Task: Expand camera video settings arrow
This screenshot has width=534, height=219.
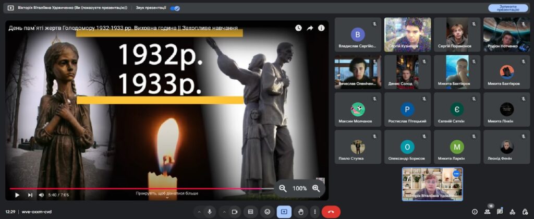Action: pyautogui.click(x=223, y=212)
